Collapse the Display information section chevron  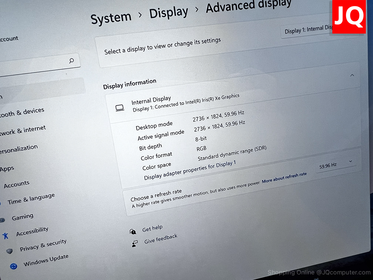coord(352,75)
